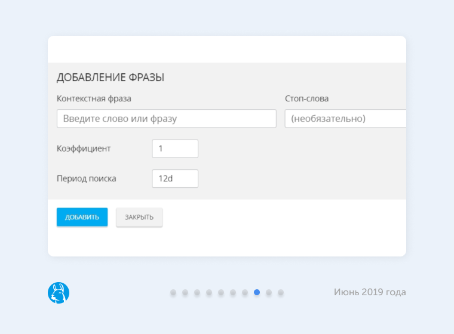Select the fourth pagination dot
Viewport: 454px width, 334px height.
tap(209, 292)
